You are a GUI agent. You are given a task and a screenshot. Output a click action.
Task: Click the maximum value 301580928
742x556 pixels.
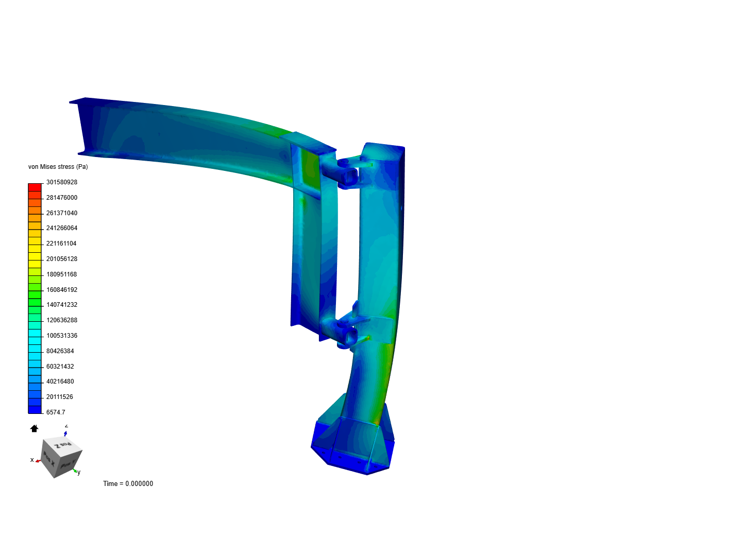click(x=62, y=182)
